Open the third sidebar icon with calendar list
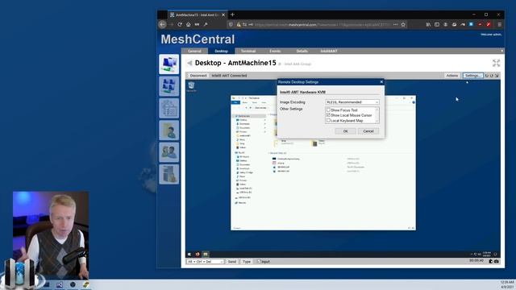 (x=169, y=108)
